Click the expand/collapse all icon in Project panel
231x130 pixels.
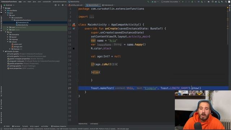point(59,5)
